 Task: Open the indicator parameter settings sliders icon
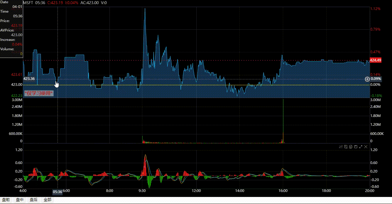341,146
